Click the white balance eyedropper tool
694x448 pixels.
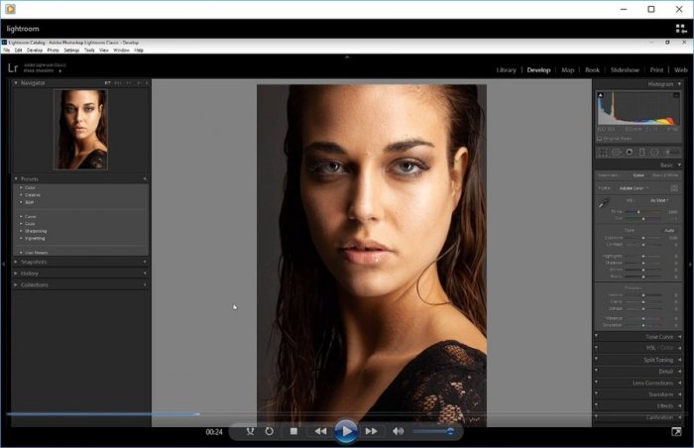[604, 202]
